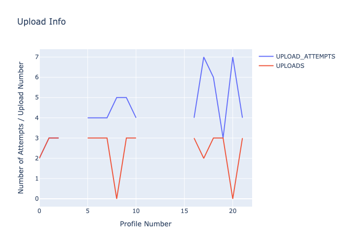The height and width of the screenshot is (246, 344).
Task: Click the blue line start point at profile 5
Action: pyautogui.click(x=88, y=118)
